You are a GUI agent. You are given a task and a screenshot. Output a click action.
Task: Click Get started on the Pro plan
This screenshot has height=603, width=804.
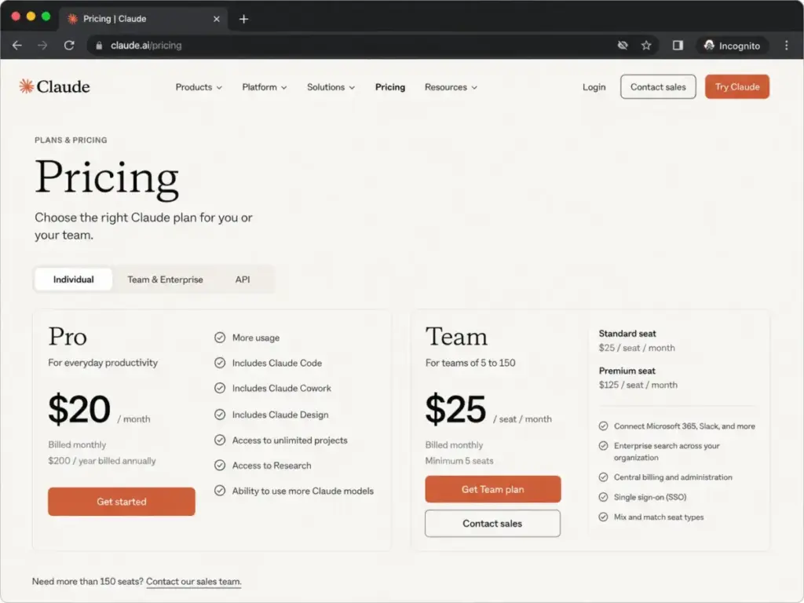point(122,502)
